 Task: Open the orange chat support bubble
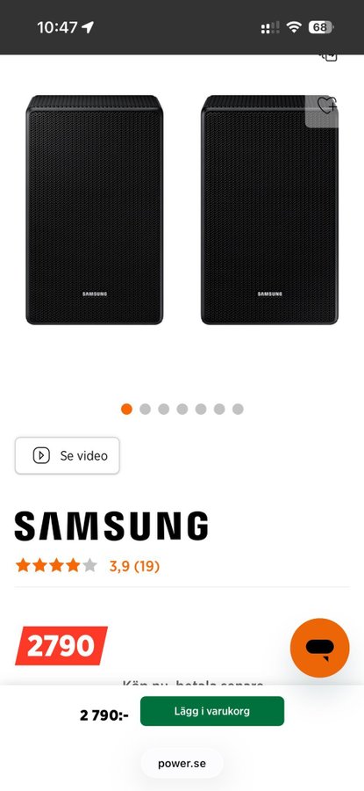point(319,648)
